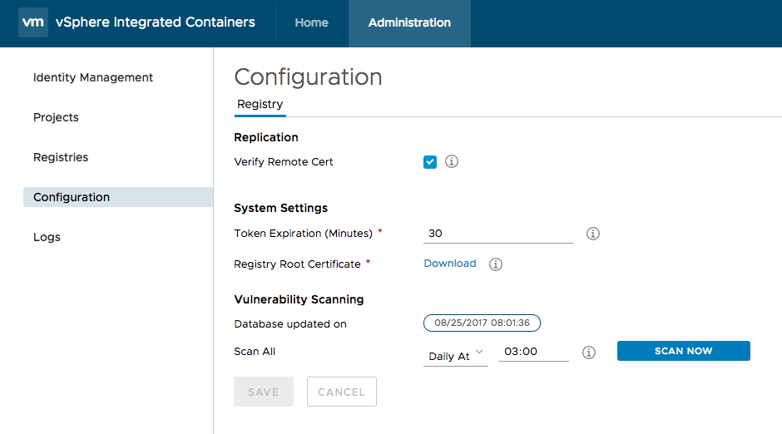Edit the 03:00 scan time field
This screenshot has width=782, height=434.
pos(533,352)
